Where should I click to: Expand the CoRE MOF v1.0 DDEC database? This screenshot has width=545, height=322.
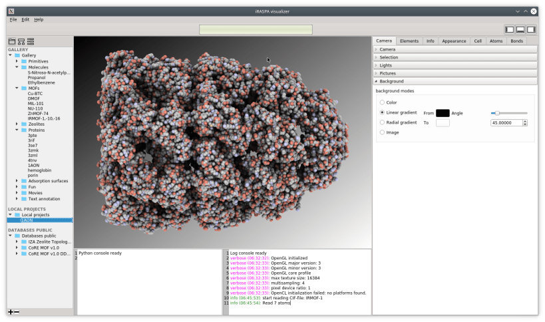point(17,253)
